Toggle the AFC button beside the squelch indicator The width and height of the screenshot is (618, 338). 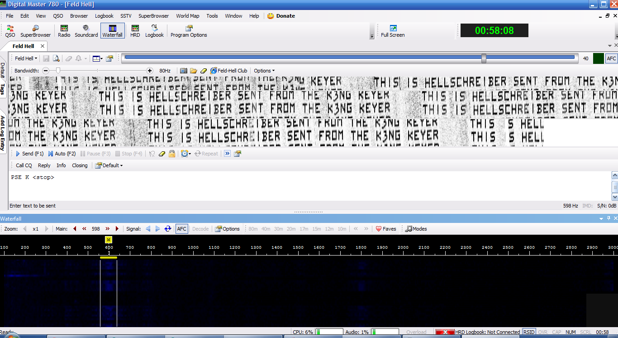(611, 58)
